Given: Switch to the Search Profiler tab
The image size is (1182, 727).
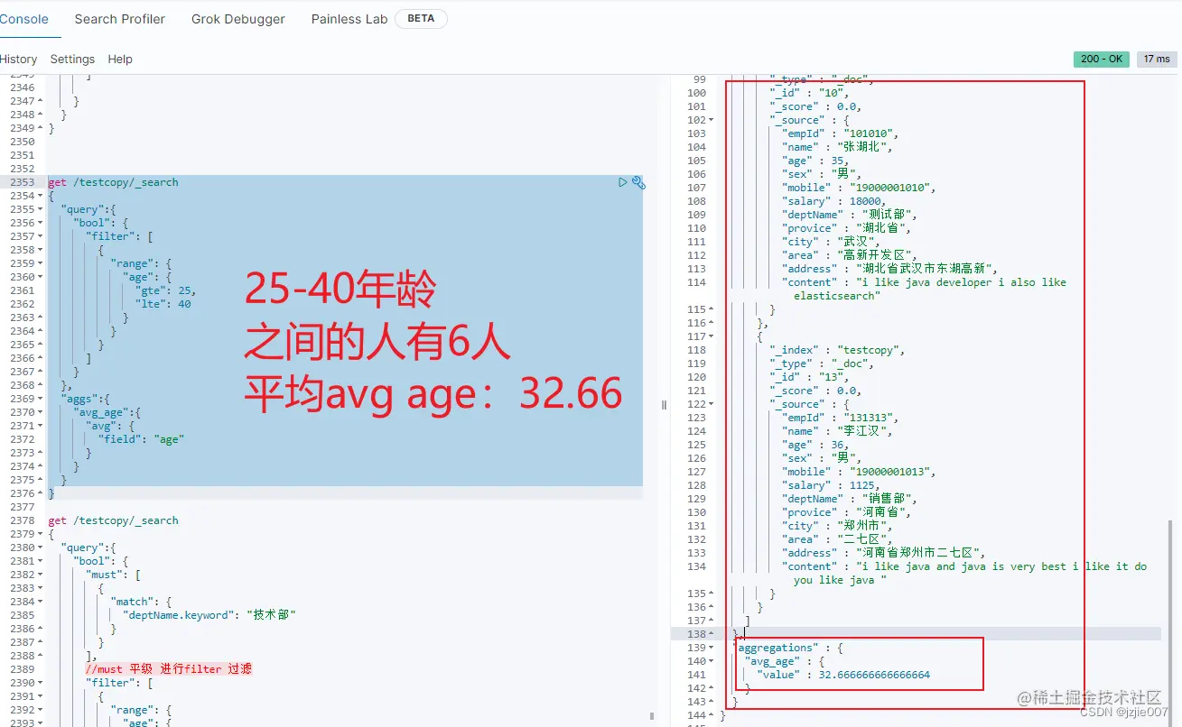Looking at the screenshot, I should [x=119, y=18].
